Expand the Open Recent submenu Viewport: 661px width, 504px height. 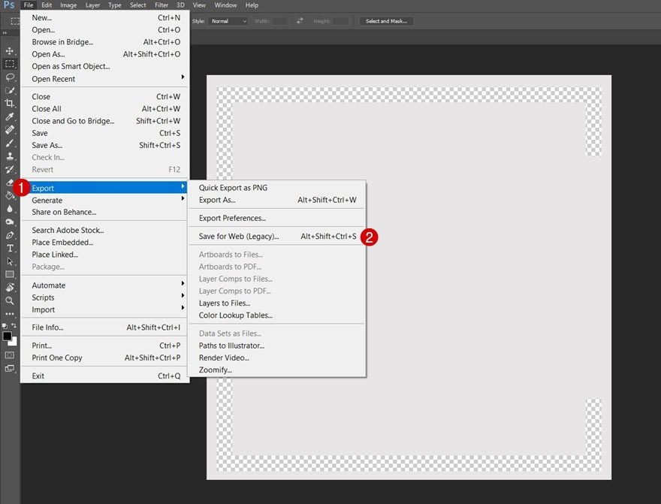pyautogui.click(x=105, y=79)
